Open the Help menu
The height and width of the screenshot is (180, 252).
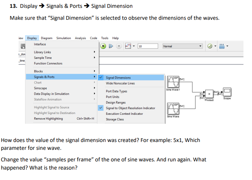pos(115,38)
